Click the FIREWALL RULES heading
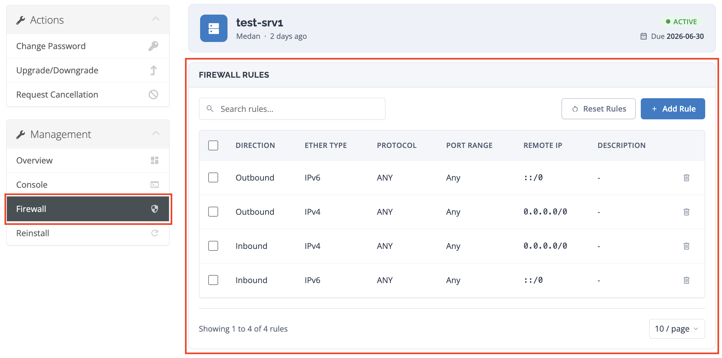 pyautogui.click(x=234, y=75)
